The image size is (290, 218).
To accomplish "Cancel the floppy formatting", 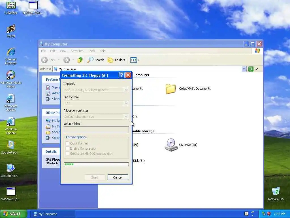I will tap(118, 177).
